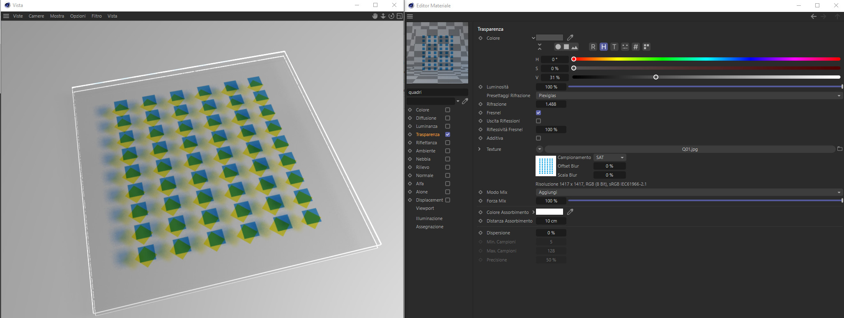The height and width of the screenshot is (318, 844).
Task: Open the Illuminazione settings
Action: (429, 218)
